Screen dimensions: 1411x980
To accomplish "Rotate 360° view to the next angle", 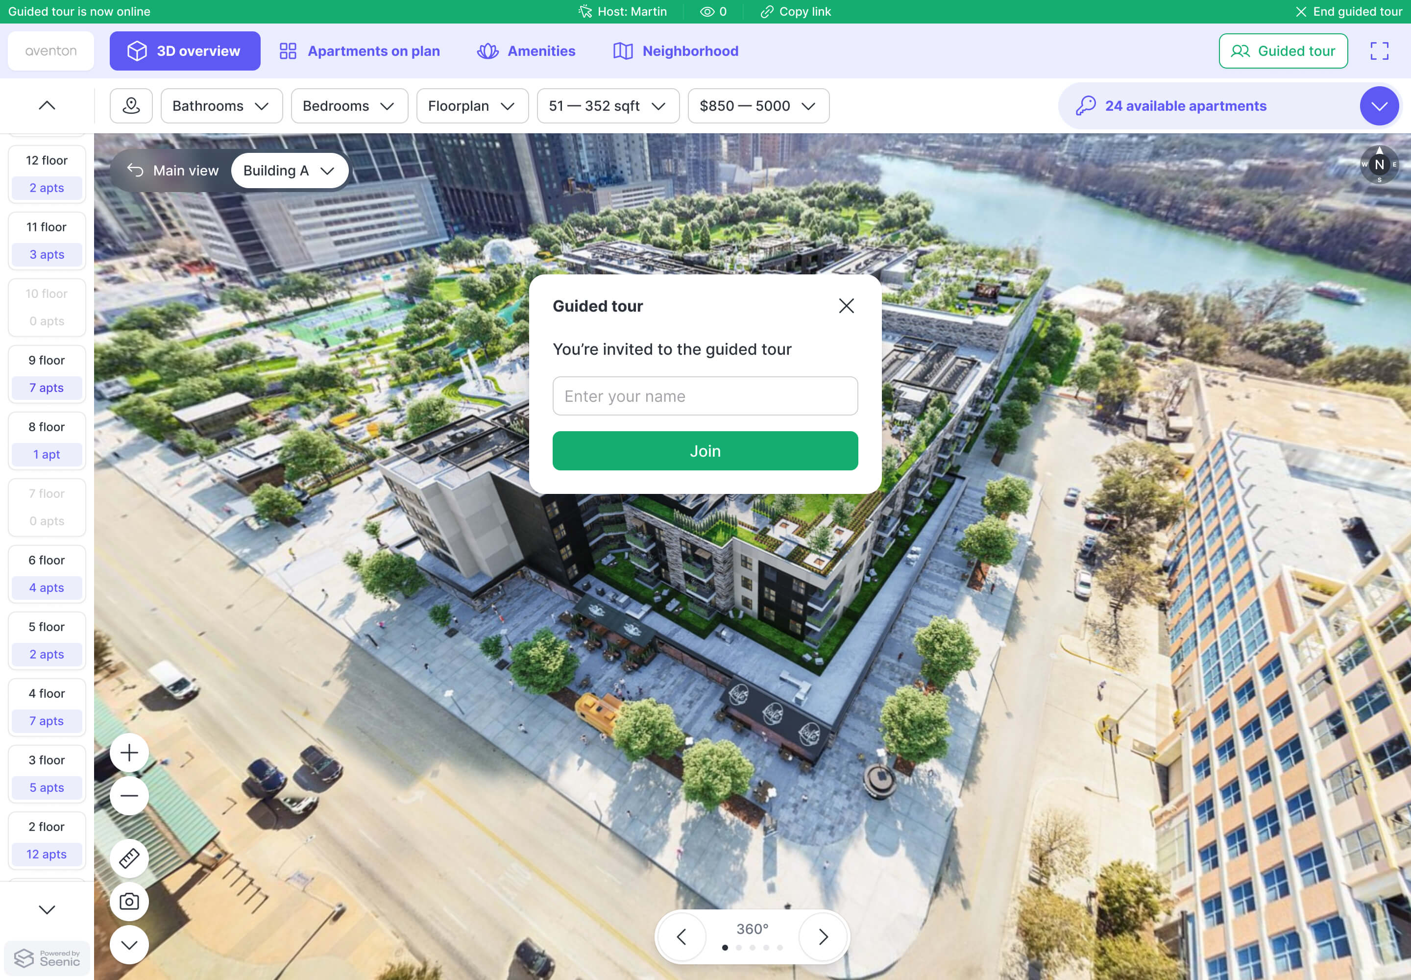I will pos(824,936).
